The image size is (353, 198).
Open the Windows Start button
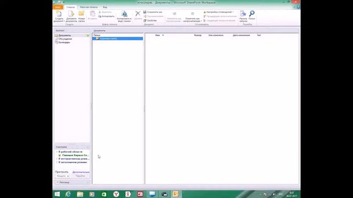pos(57,194)
